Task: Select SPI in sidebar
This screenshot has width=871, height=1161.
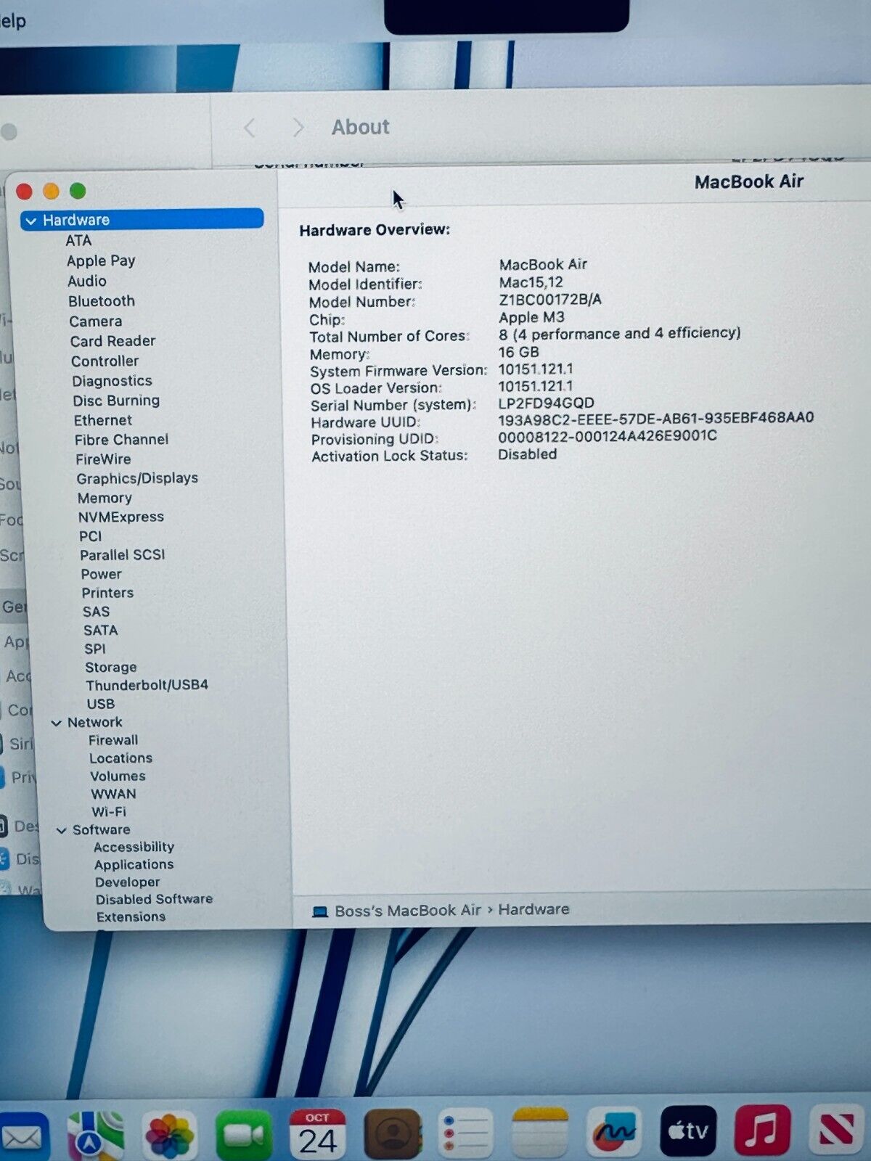Action: coord(95,649)
